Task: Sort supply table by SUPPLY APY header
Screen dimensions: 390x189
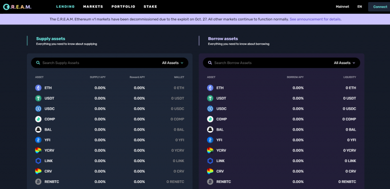Action: [x=97, y=77]
